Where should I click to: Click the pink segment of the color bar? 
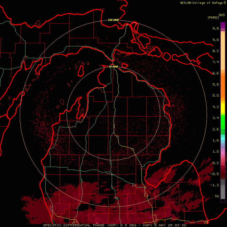(x=223, y=153)
